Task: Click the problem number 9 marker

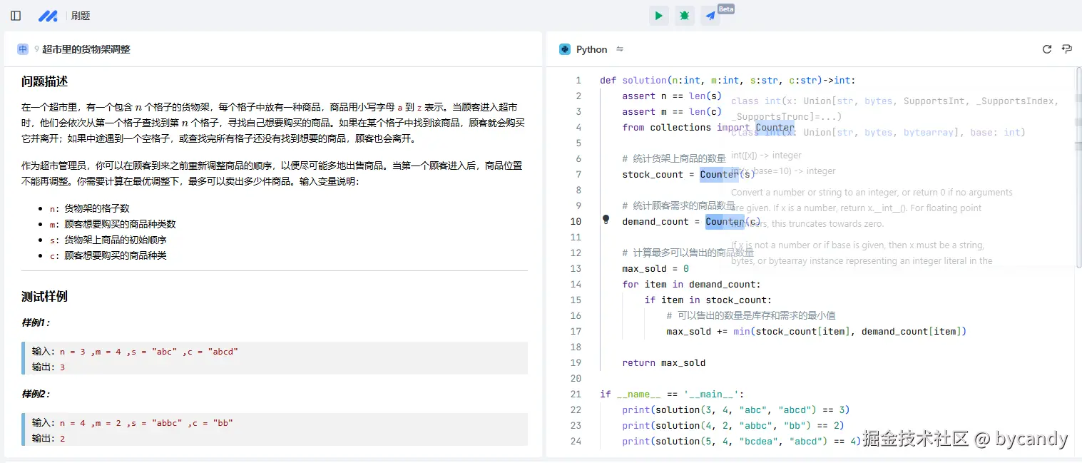Action: 38,49
